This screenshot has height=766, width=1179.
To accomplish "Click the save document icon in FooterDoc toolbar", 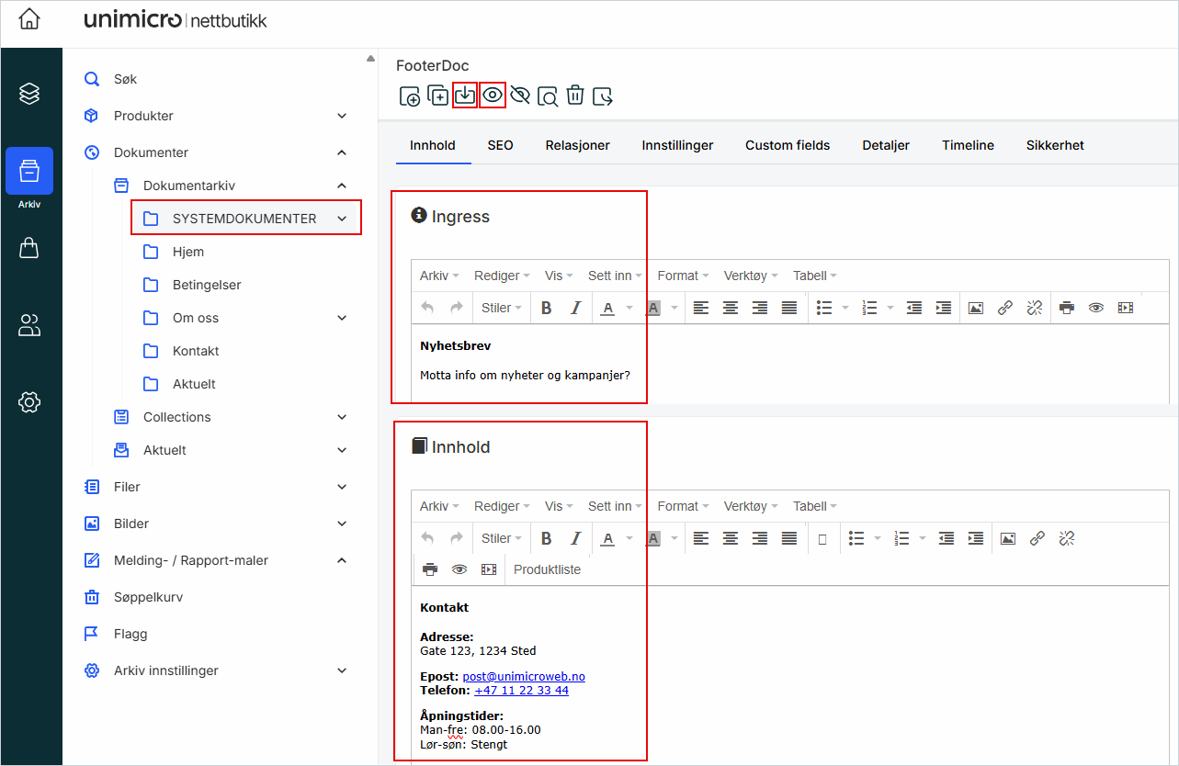I will click(465, 96).
